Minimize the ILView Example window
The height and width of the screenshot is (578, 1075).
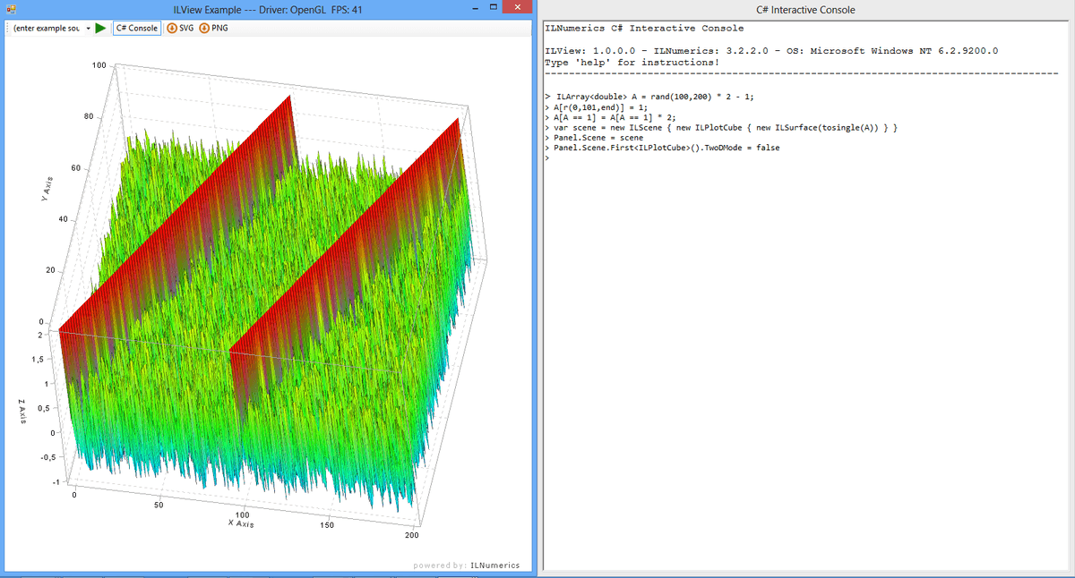(x=475, y=9)
